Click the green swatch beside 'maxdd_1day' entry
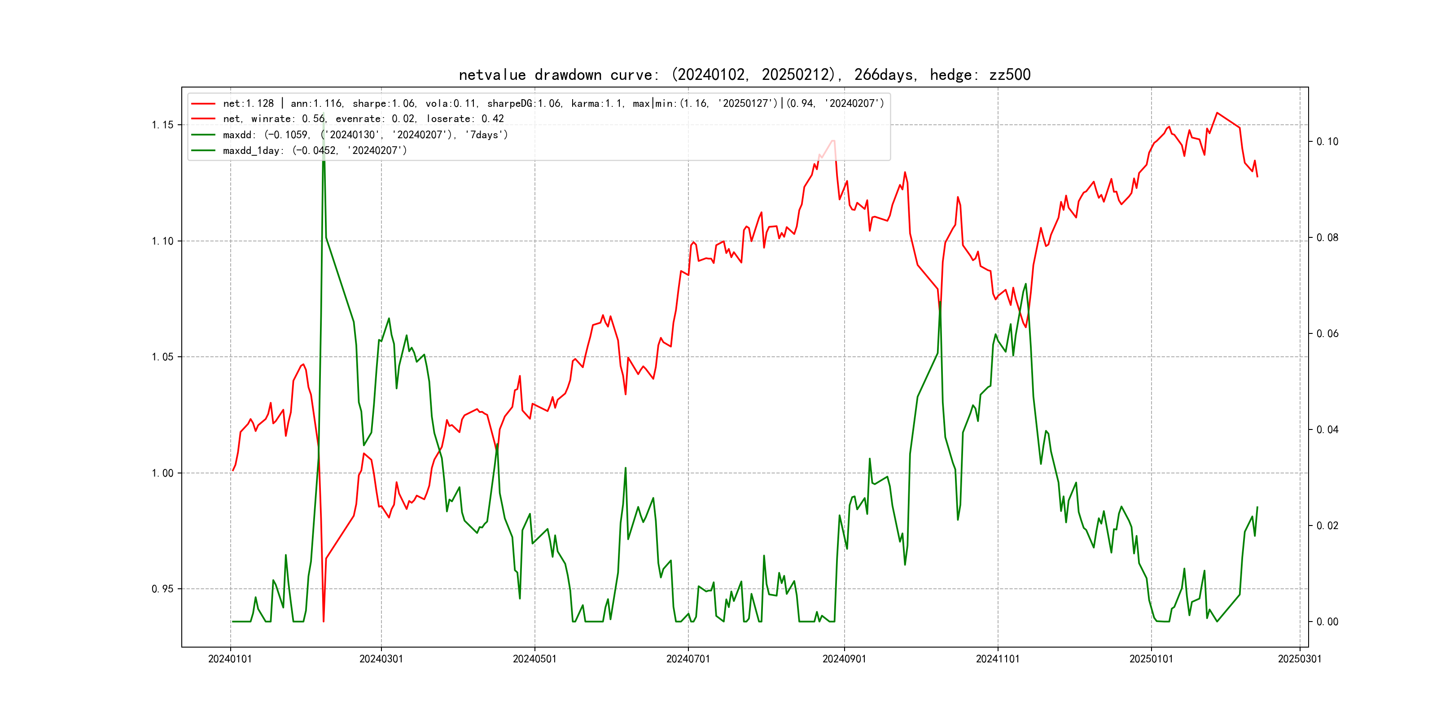 coord(203,151)
